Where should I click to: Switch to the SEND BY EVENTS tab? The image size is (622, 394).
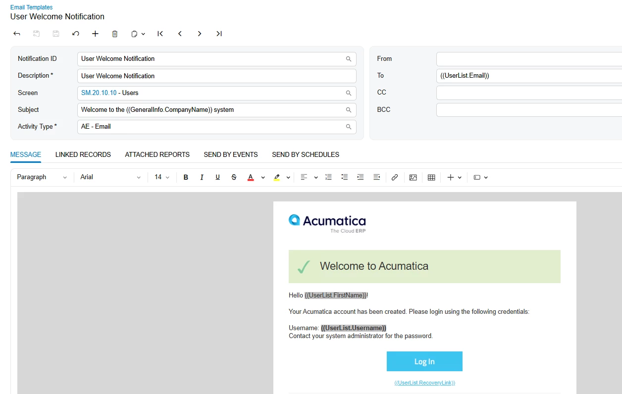point(231,154)
